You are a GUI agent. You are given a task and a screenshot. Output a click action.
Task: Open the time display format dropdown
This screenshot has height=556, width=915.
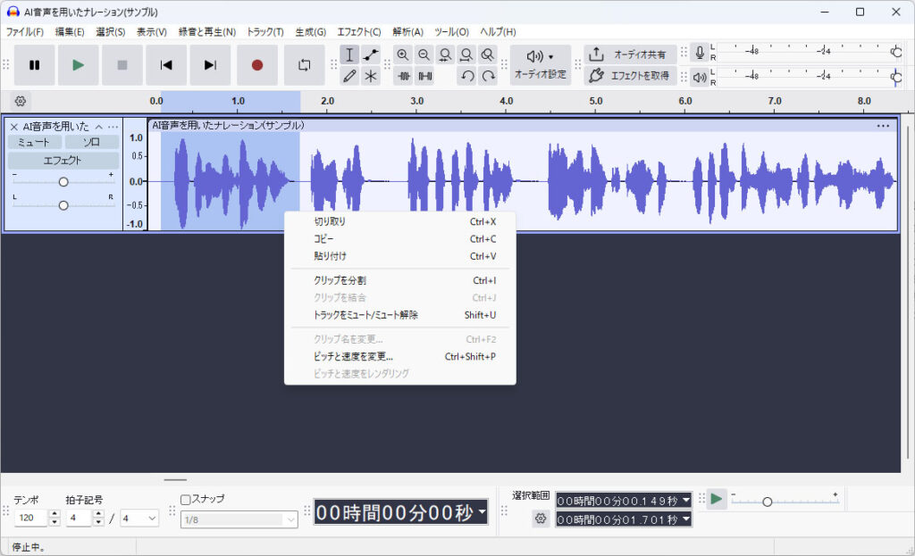[482, 511]
